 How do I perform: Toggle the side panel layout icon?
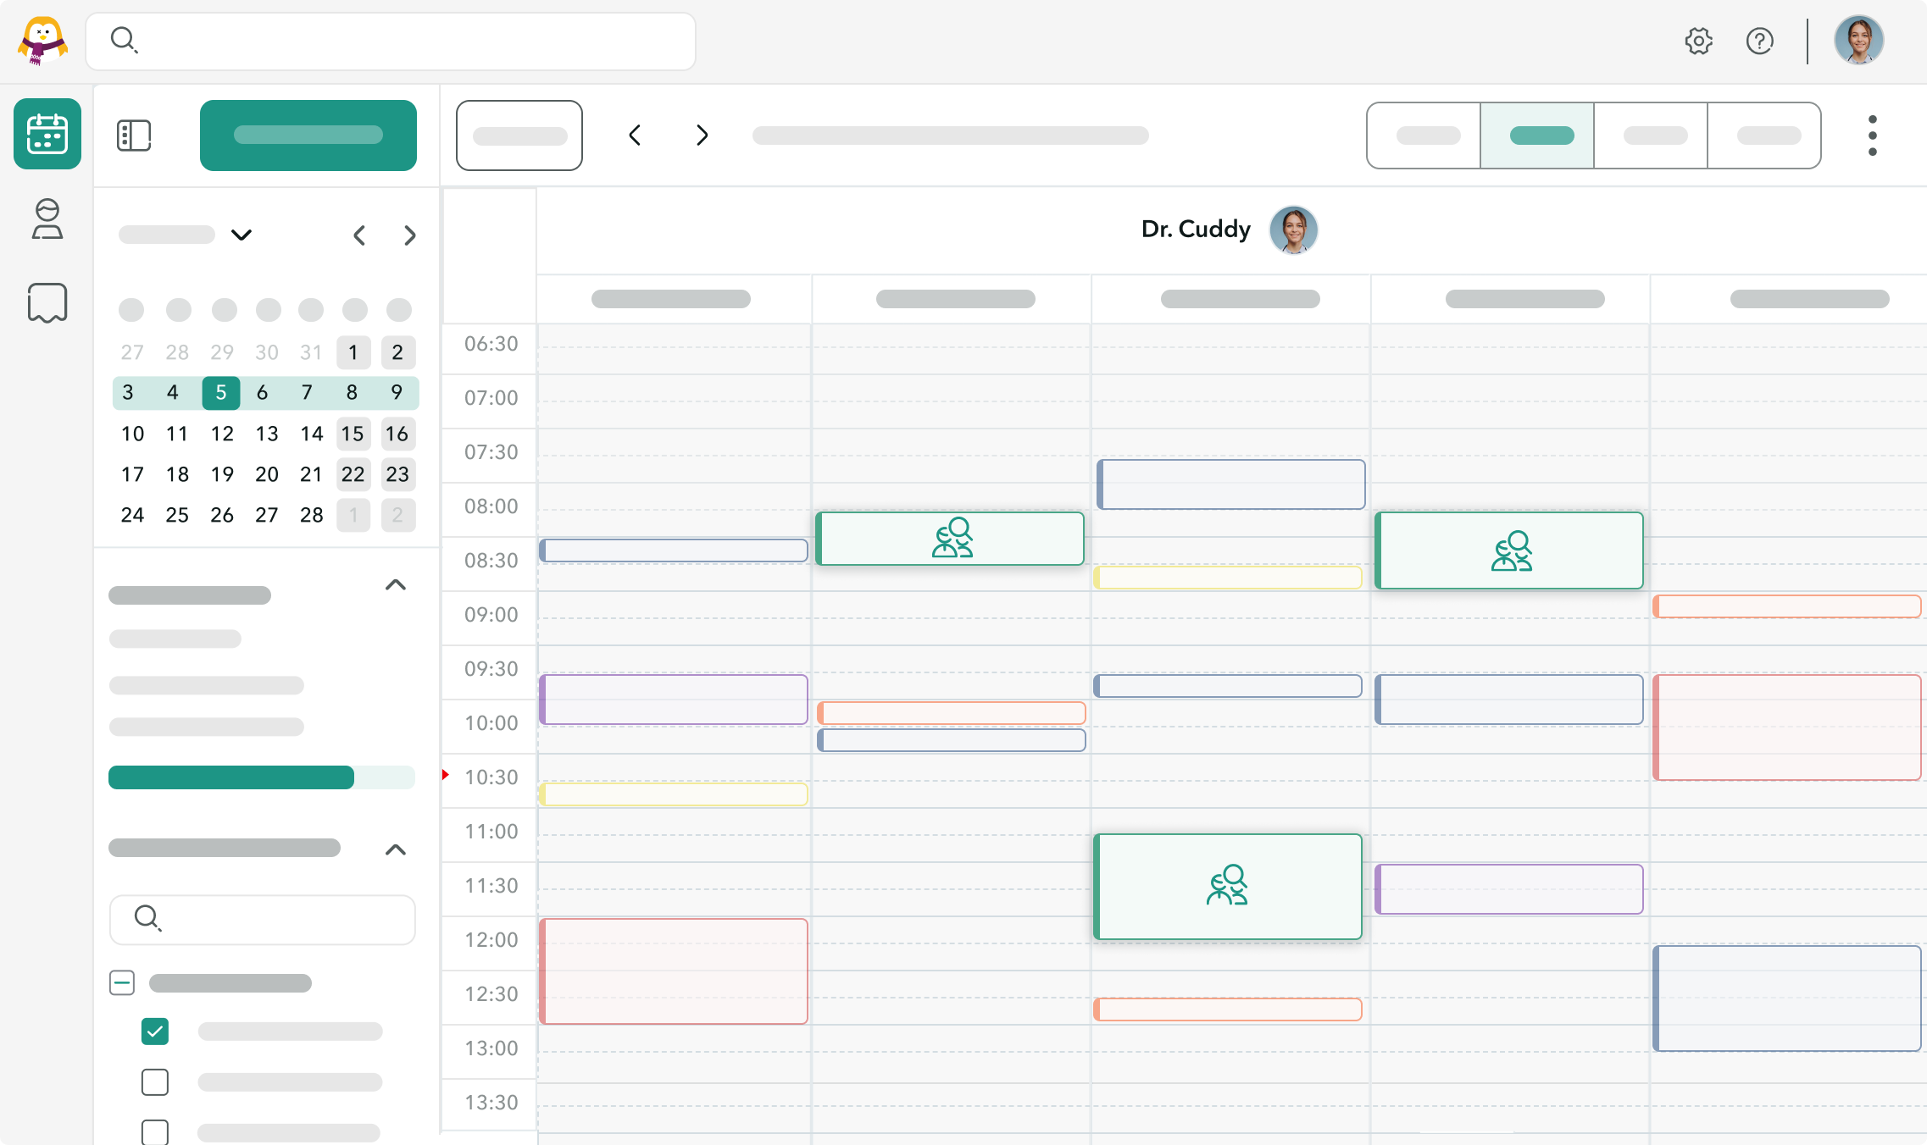coord(134,136)
